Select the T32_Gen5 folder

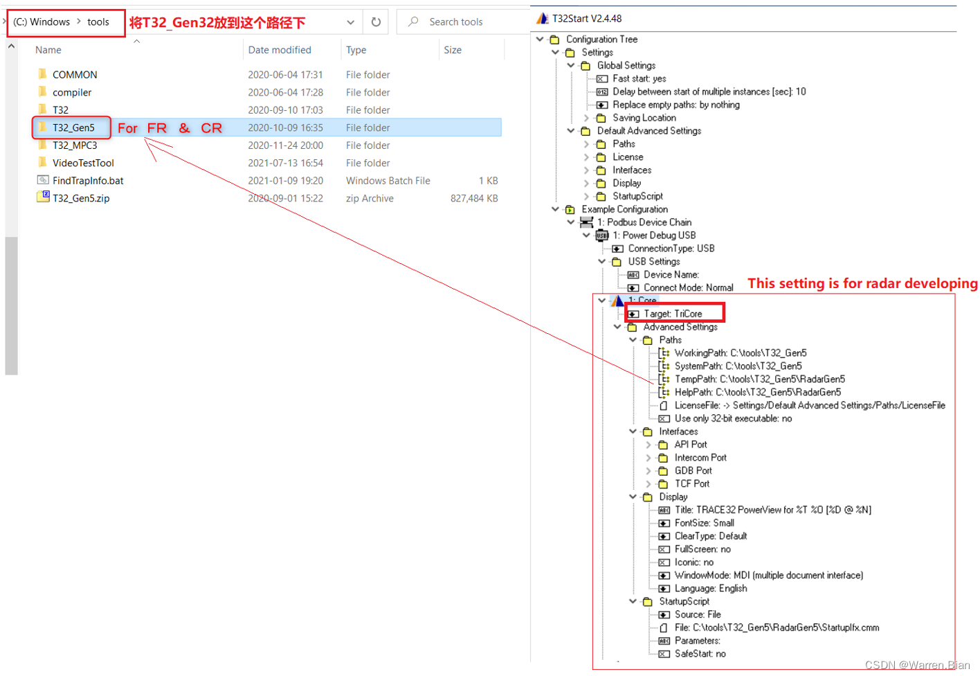73,127
